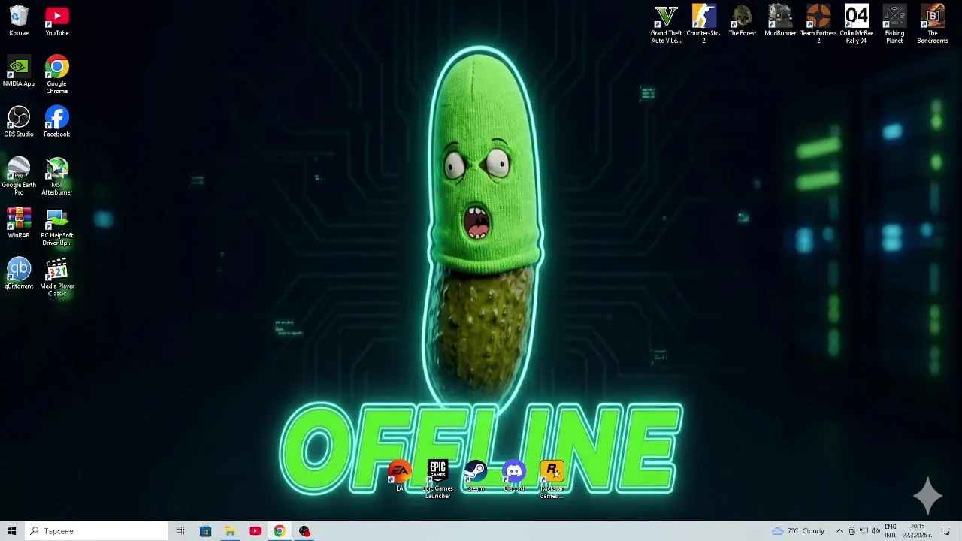Select the MSI Afterburner desktop icon
Viewport: 962px width, 541px height.
point(56,176)
